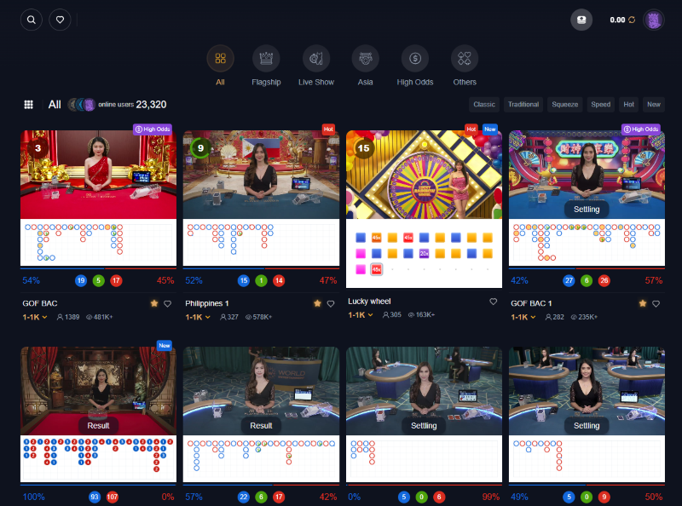Favorite the Lucky wheel table
The width and height of the screenshot is (682, 506).
[493, 301]
